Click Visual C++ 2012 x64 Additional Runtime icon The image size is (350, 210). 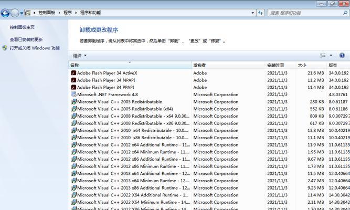[73, 145]
